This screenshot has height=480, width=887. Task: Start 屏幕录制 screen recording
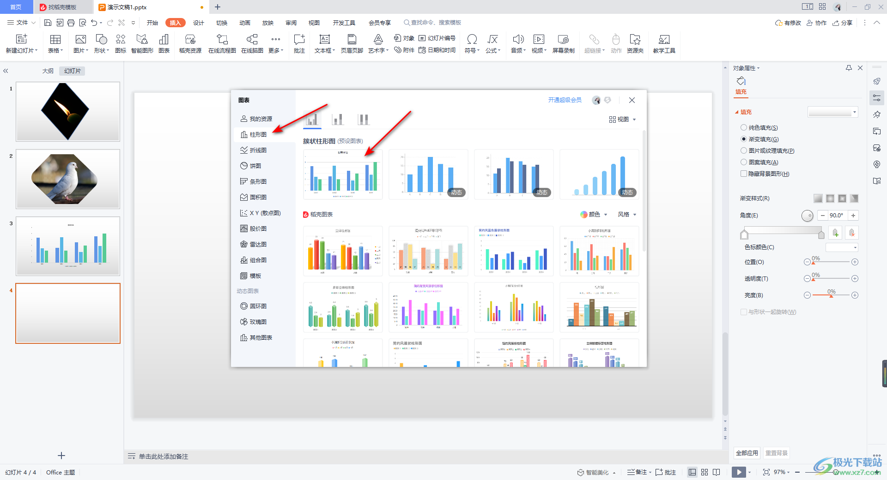point(564,44)
